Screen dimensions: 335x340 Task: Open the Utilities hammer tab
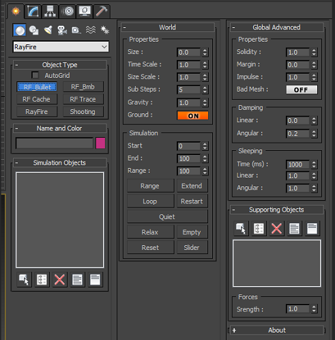(x=102, y=11)
